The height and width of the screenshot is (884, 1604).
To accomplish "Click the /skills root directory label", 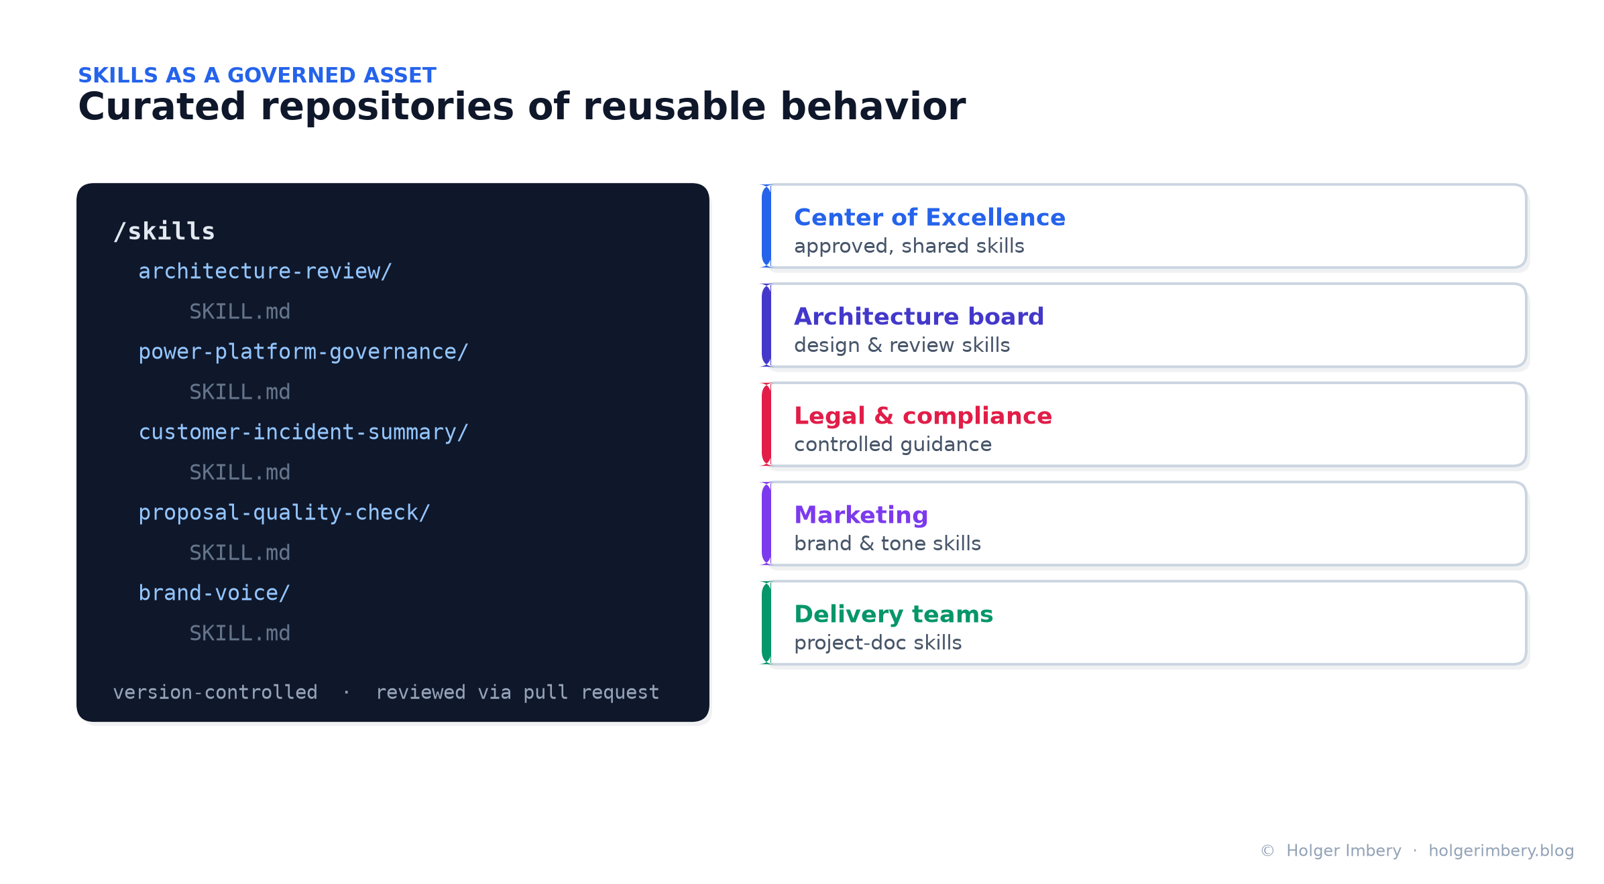I will (164, 231).
